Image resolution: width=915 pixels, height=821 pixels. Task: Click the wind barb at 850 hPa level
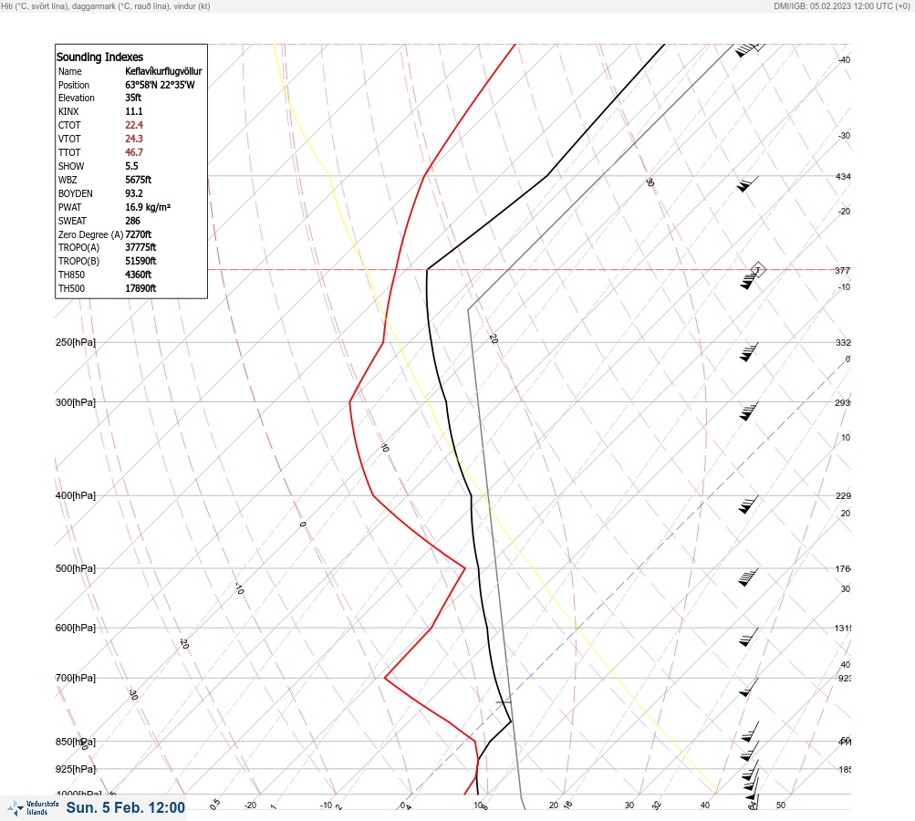click(751, 751)
